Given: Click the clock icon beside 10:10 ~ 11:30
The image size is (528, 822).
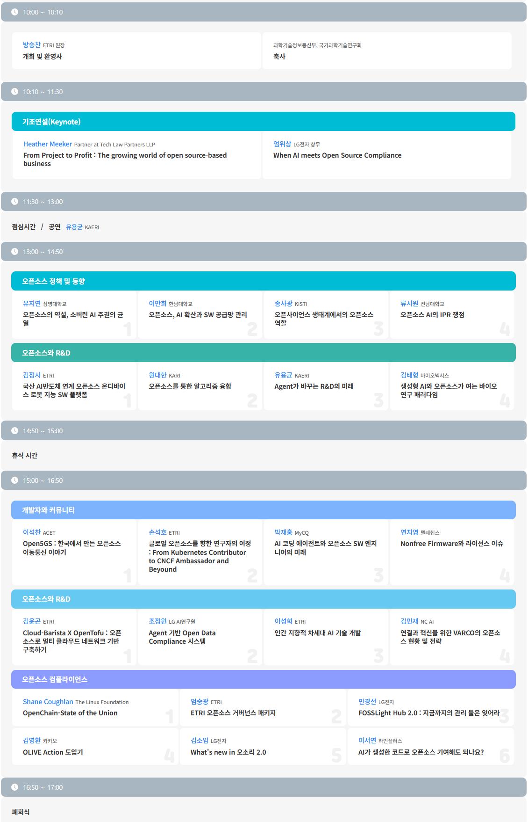Looking at the screenshot, I should pos(15,92).
